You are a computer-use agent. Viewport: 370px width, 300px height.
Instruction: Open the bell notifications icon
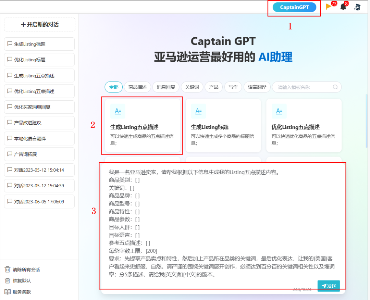coord(343,7)
